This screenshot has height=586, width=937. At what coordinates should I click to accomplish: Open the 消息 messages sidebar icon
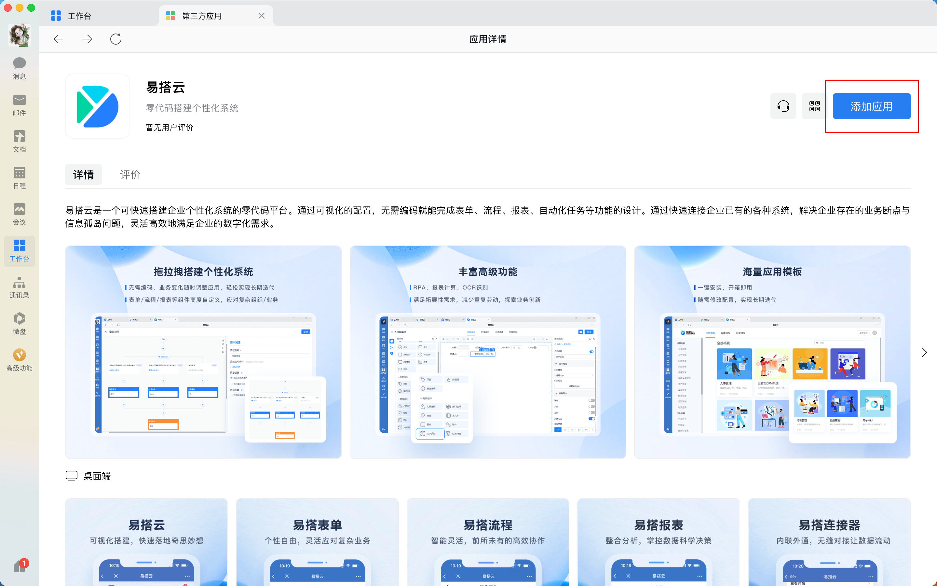[20, 68]
